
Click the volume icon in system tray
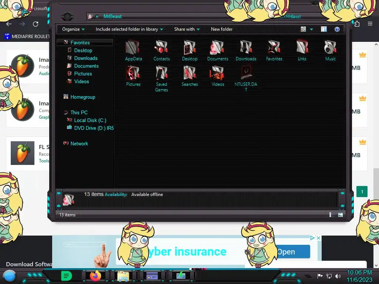coord(338,276)
